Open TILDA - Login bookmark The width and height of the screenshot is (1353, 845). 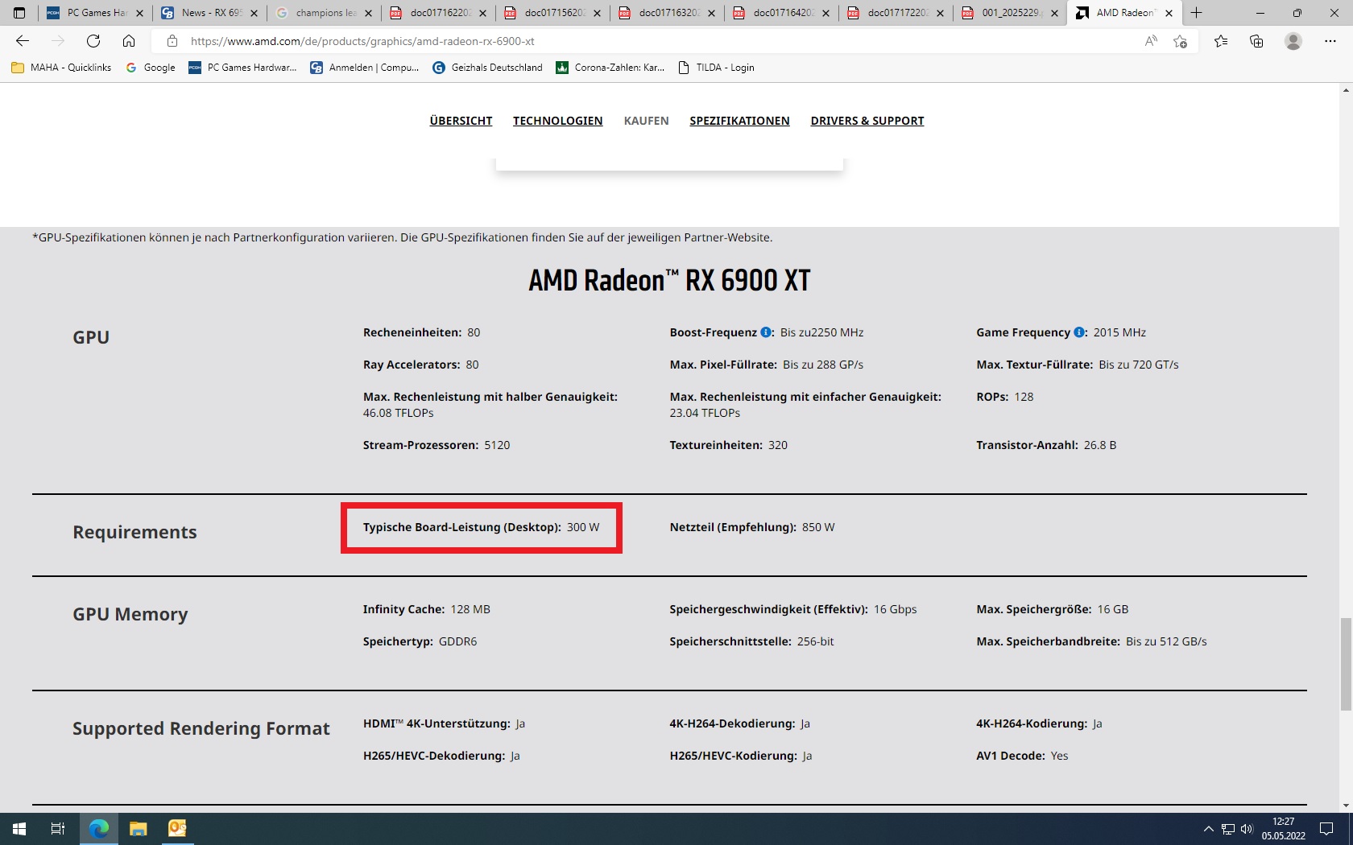point(716,68)
